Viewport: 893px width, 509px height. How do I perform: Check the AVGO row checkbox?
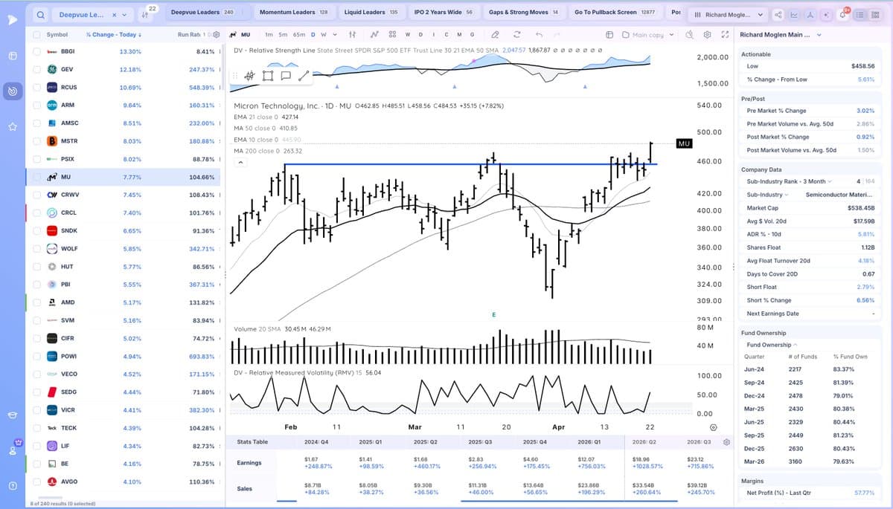(x=37, y=482)
